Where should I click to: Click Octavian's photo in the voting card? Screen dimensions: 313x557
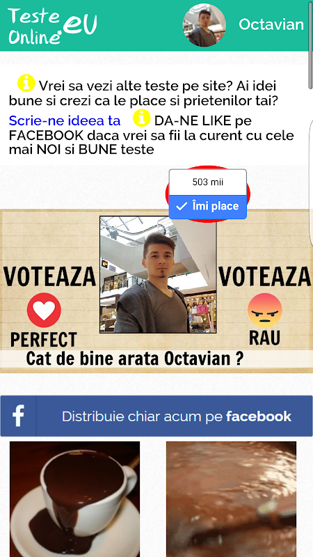point(158,274)
